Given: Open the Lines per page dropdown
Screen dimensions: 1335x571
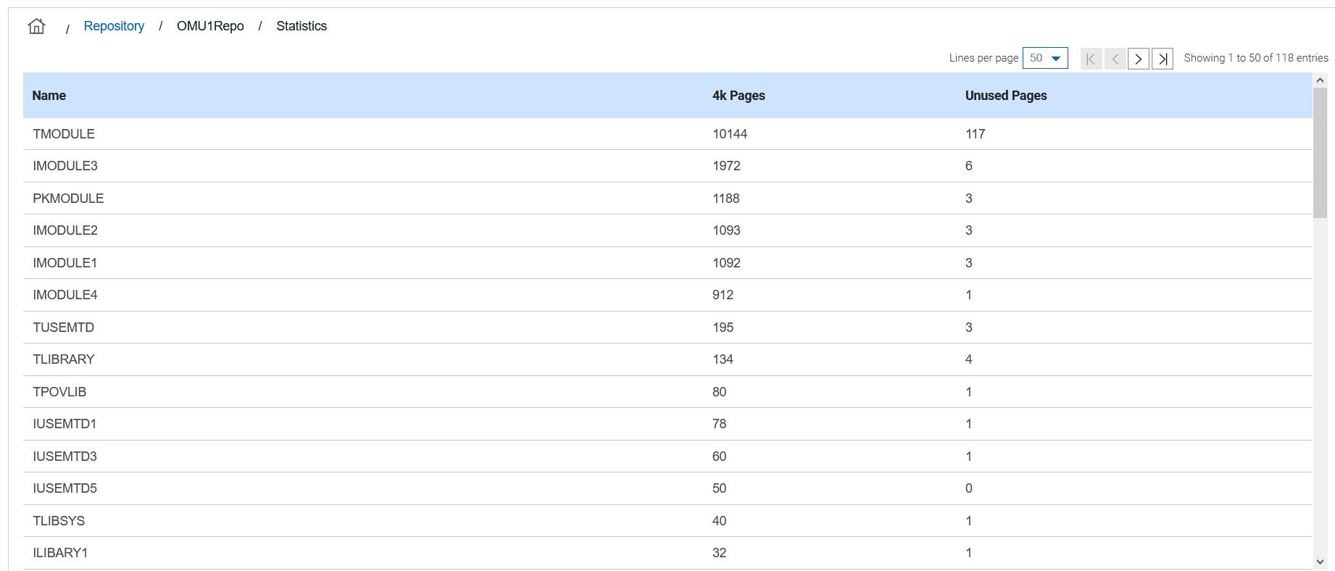Looking at the screenshot, I should click(x=1045, y=58).
